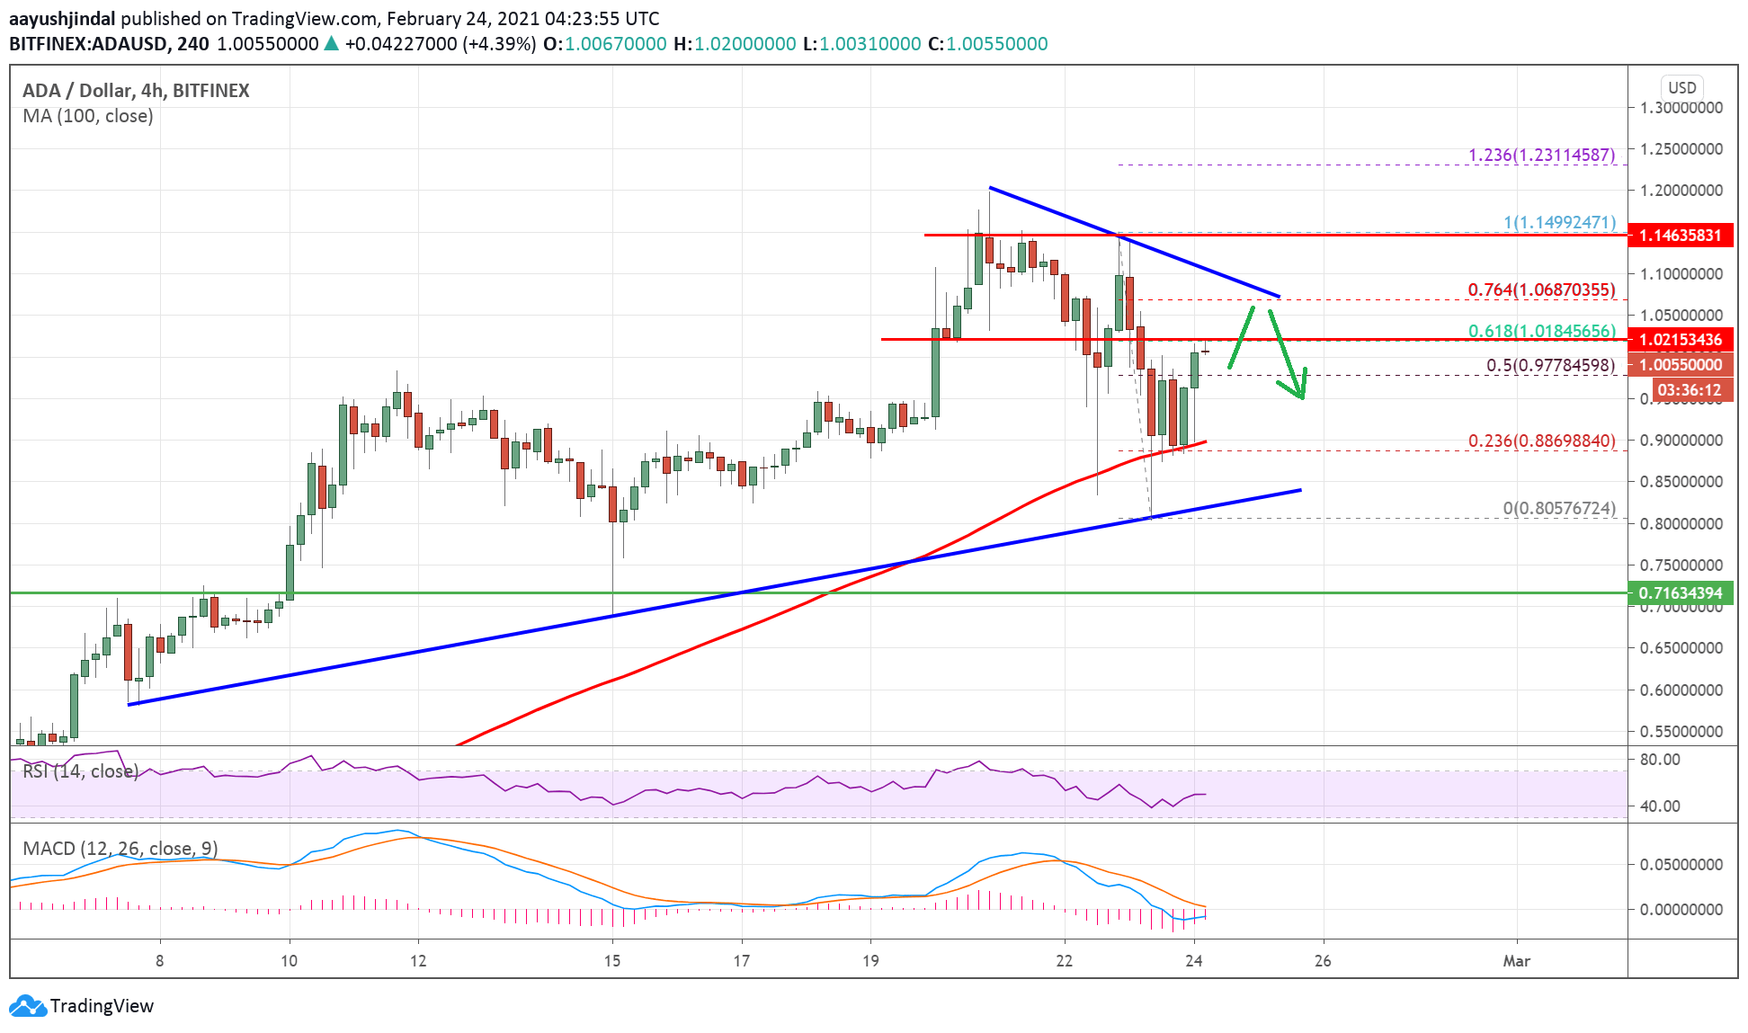Screen dimensions: 1748x1033
Task: Click the date label 26 on time axis
Action: coord(1323,960)
